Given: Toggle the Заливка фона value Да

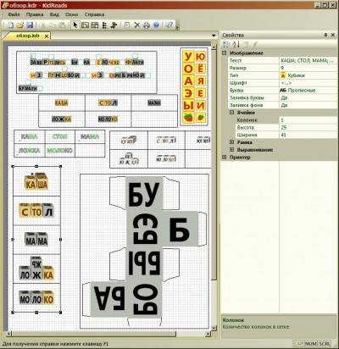Looking at the screenshot, I should click(x=308, y=105).
